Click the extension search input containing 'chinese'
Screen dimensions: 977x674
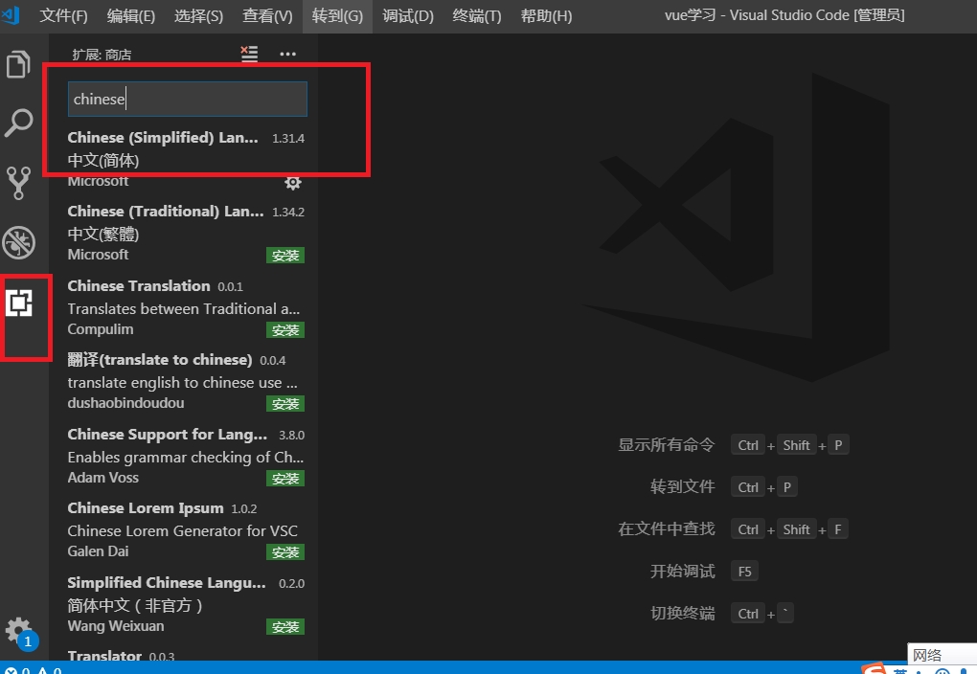(x=187, y=99)
